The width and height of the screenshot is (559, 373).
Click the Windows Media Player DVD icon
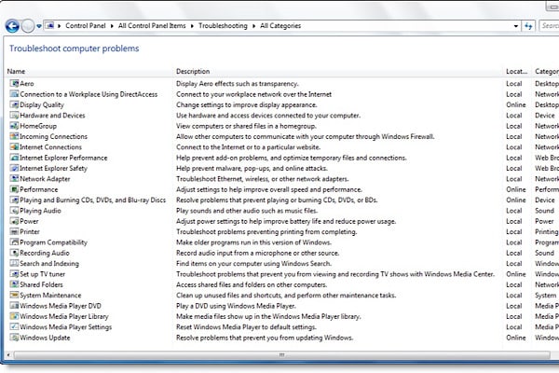[x=14, y=306]
